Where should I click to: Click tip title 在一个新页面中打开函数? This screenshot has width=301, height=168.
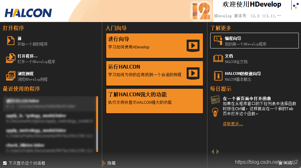coord(247,98)
